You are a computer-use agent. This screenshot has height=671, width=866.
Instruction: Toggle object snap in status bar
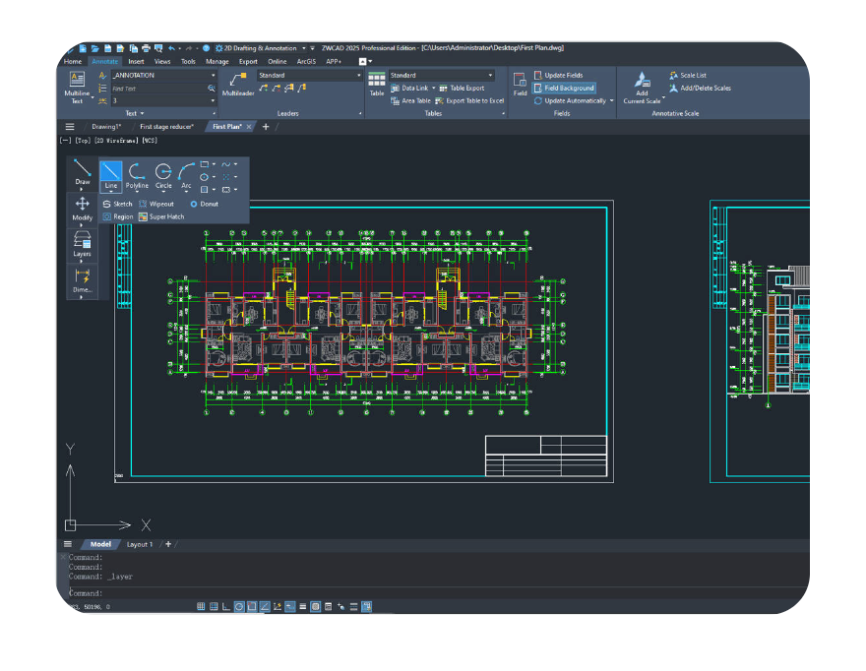(252, 606)
